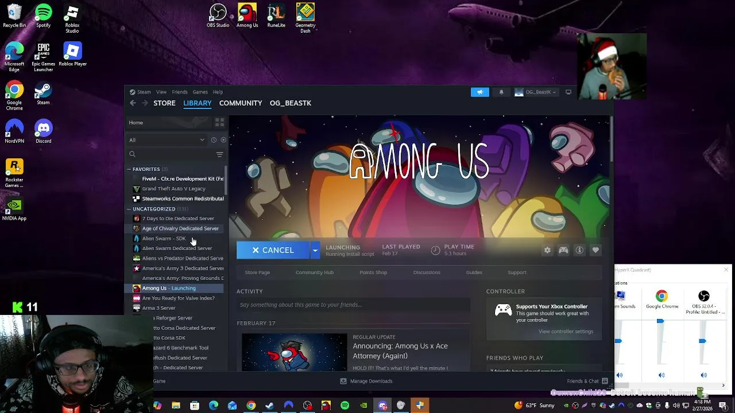Image resolution: width=735 pixels, height=413 pixels.
Task: Open Among Us Support link
Action: tap(517, 272)
